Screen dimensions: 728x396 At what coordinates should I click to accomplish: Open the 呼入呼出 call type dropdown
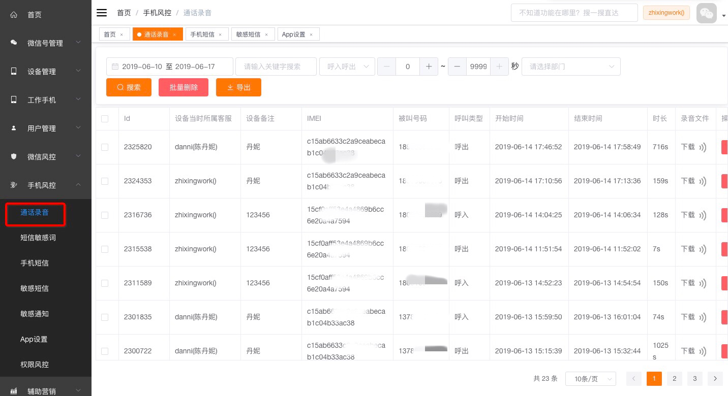347,67
